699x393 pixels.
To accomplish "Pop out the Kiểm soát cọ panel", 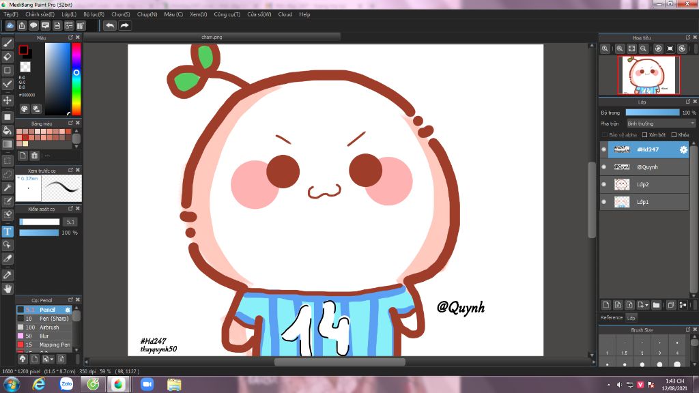I will coord(70,209).
